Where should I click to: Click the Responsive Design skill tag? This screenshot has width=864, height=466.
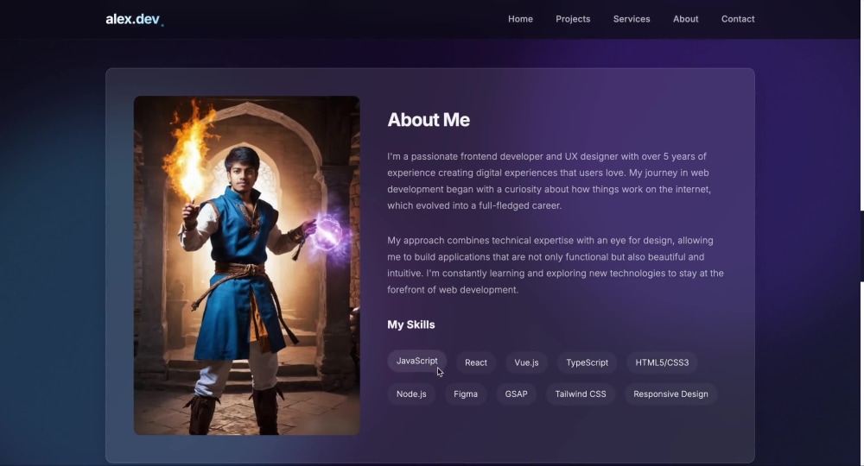[670, 394]
